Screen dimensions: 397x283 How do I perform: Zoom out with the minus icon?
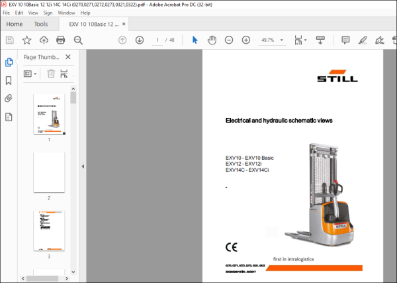pyautogui.click(x=229, y=40)
